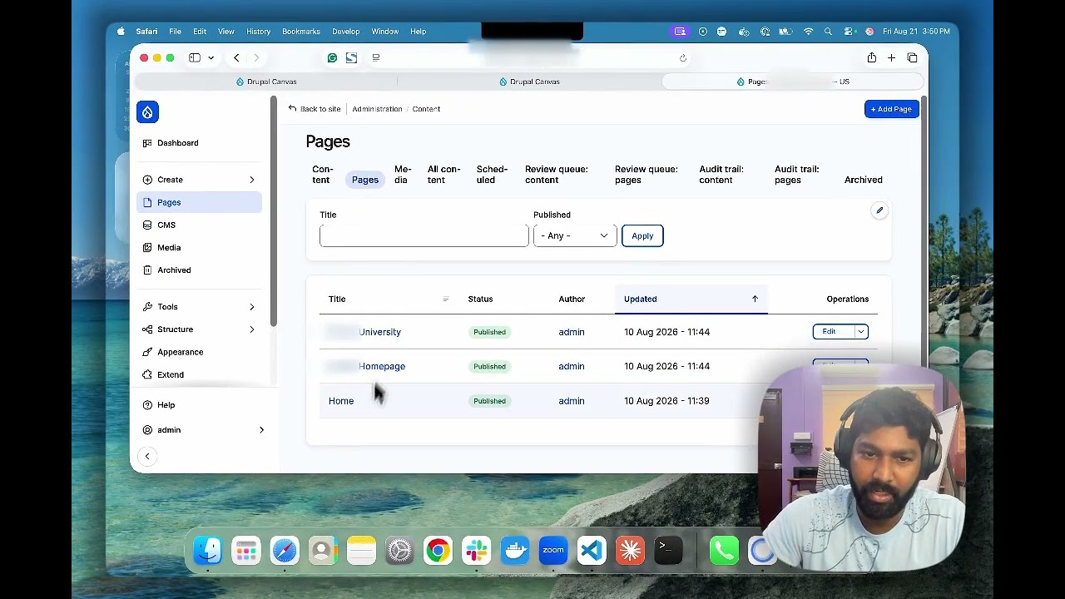Toggle the Updated column sort arrow
The height and width of the screenshot is (599, 1065).
coord(755,299)
